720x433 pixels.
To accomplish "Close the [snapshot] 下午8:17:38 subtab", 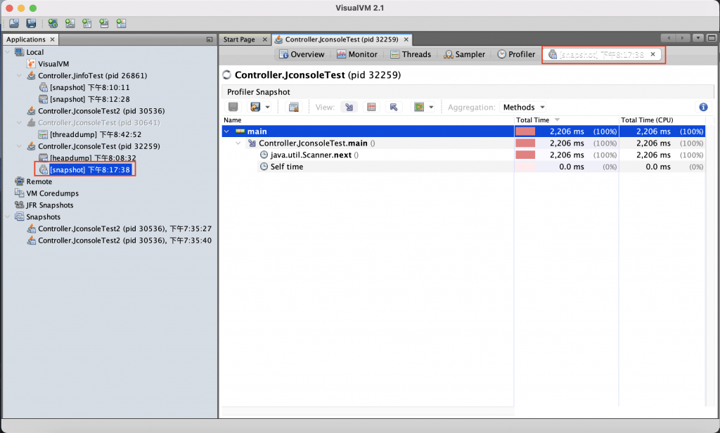I will 652,54.
